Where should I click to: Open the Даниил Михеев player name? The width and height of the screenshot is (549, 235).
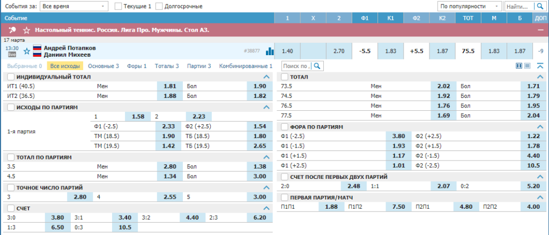click(x=66, y=55)
